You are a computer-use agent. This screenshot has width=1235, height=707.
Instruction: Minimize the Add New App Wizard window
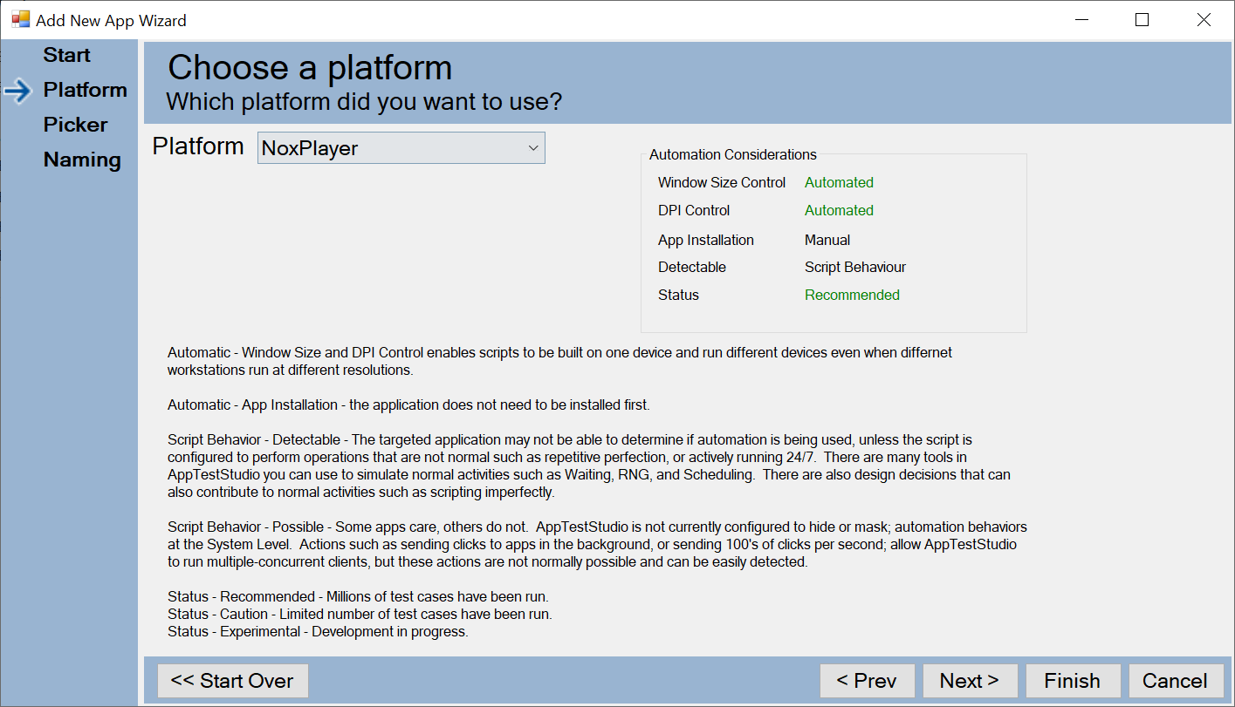[x=1081, y=19]
